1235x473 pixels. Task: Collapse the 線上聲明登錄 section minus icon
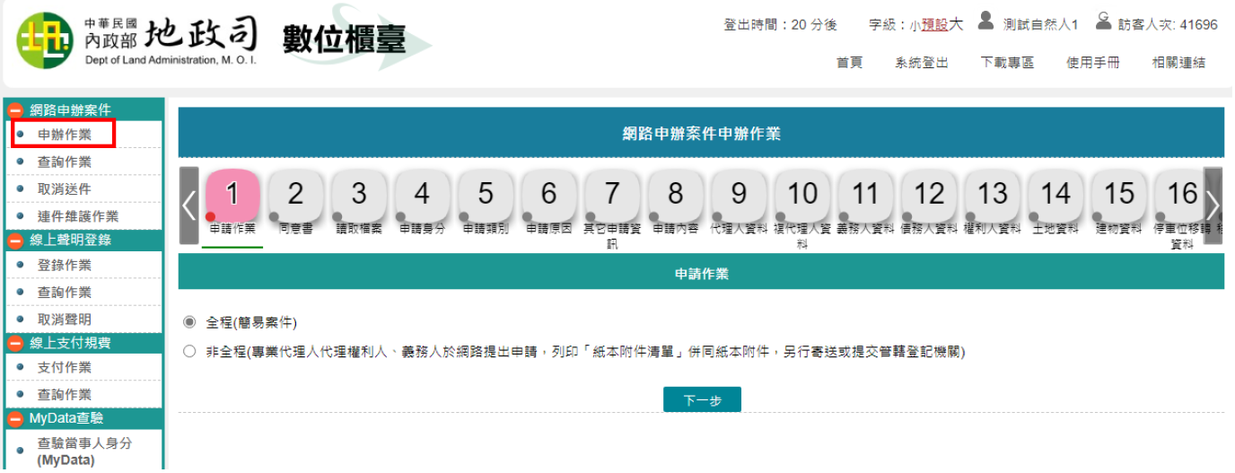point(15,241)
